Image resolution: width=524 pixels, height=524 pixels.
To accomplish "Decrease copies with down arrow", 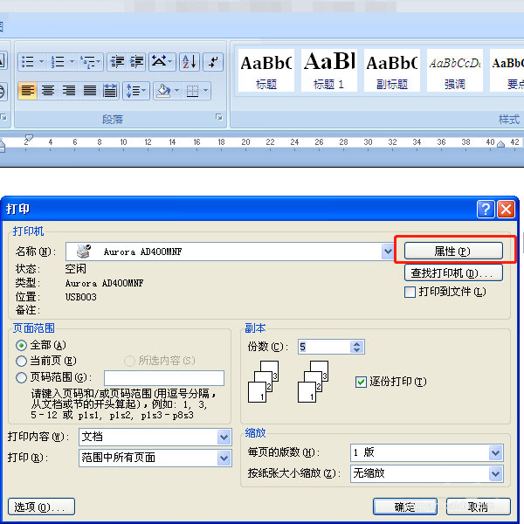I will (356, 350).
